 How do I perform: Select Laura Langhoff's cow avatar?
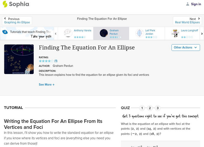pyautogui.click(x=175, y=32)
